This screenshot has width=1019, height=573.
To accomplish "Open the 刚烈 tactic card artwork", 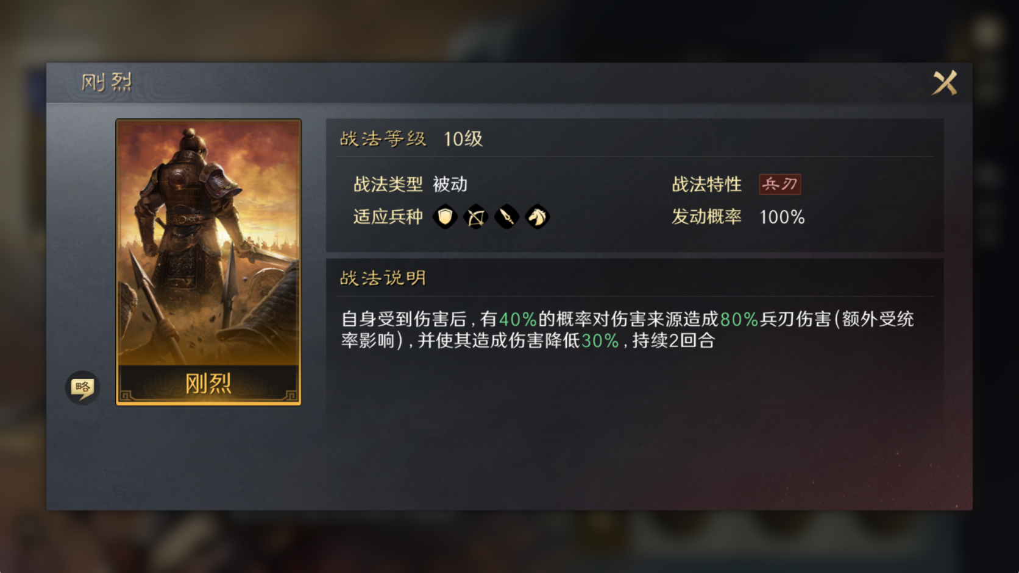I will click(208, 242).
